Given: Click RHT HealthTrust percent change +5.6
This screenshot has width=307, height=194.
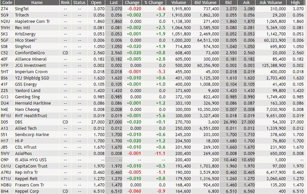Looking at the screenshot, I should [x=160, y=116].
